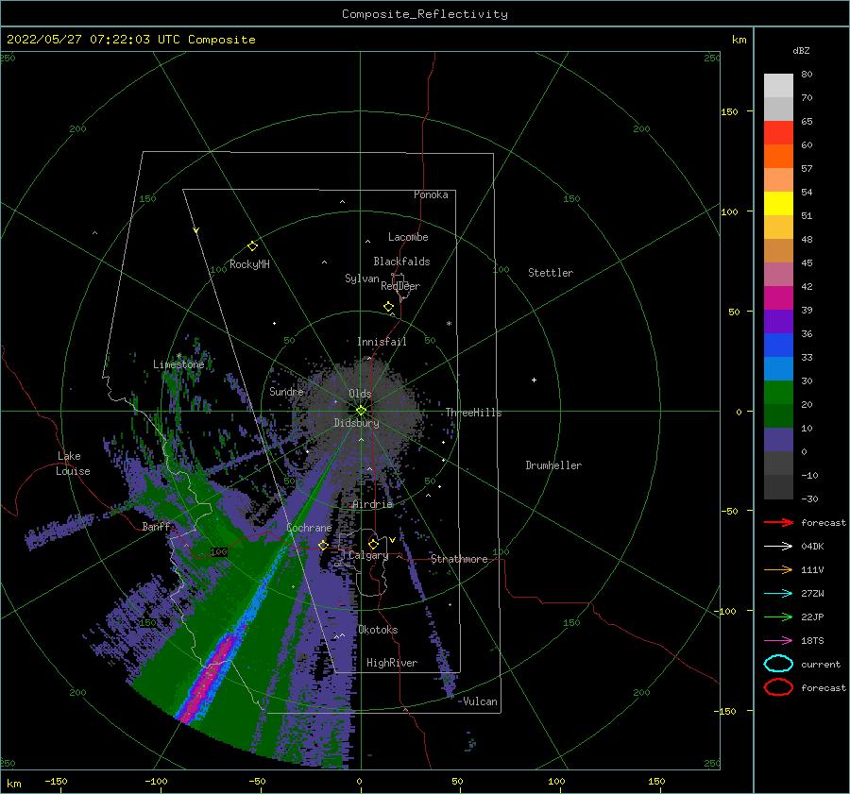Click the Banff label

pyautogui.click(x=156, y=527)
